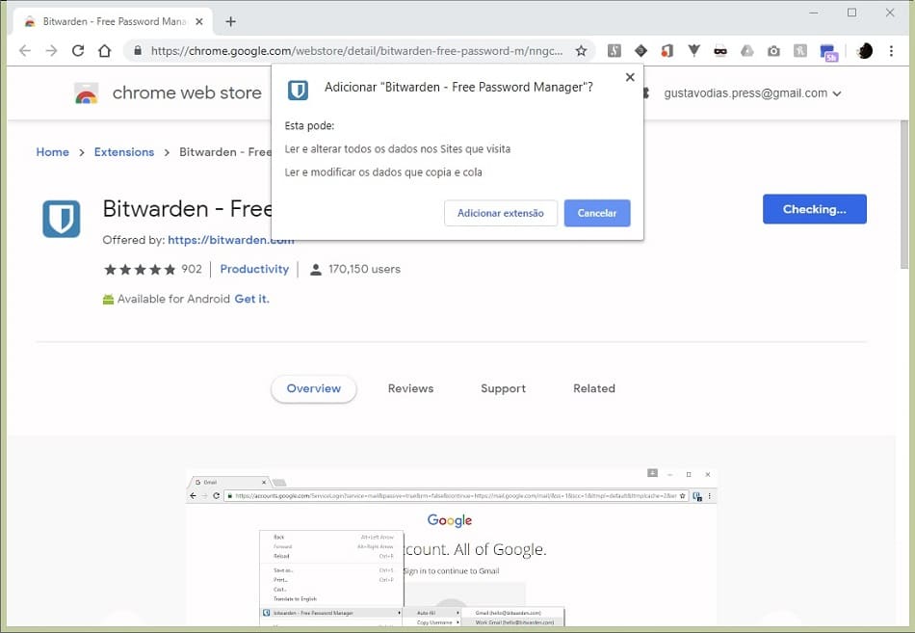Click the browser reload button
This screenshot has width=915, height=633.
[78, 51]
